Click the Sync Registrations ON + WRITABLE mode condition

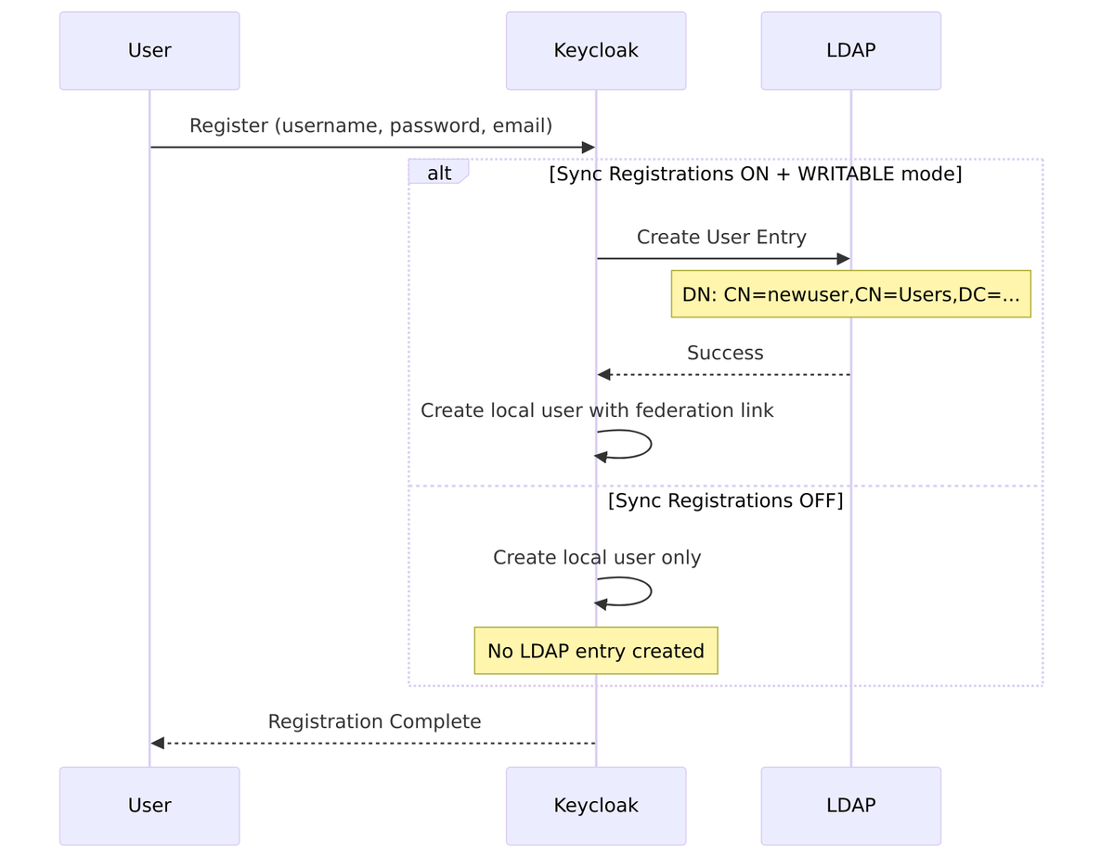point(755,174)
